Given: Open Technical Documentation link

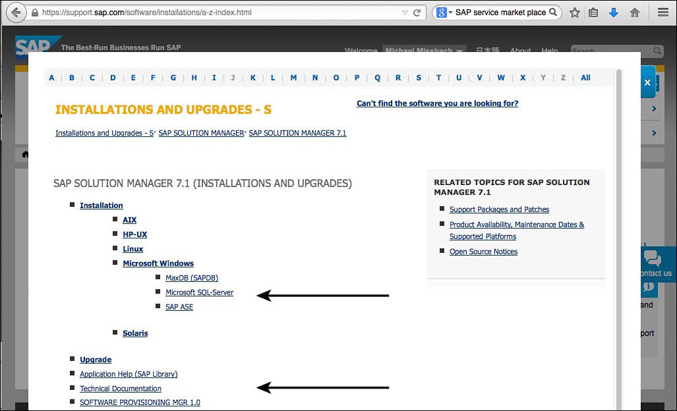Looking at the screenshot, I should click(121, 389).
